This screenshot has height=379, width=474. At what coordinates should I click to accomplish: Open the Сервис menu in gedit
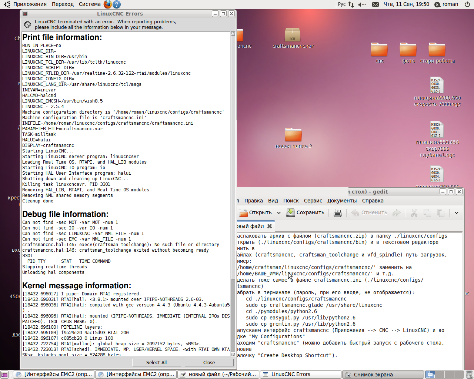click(313, 201)
